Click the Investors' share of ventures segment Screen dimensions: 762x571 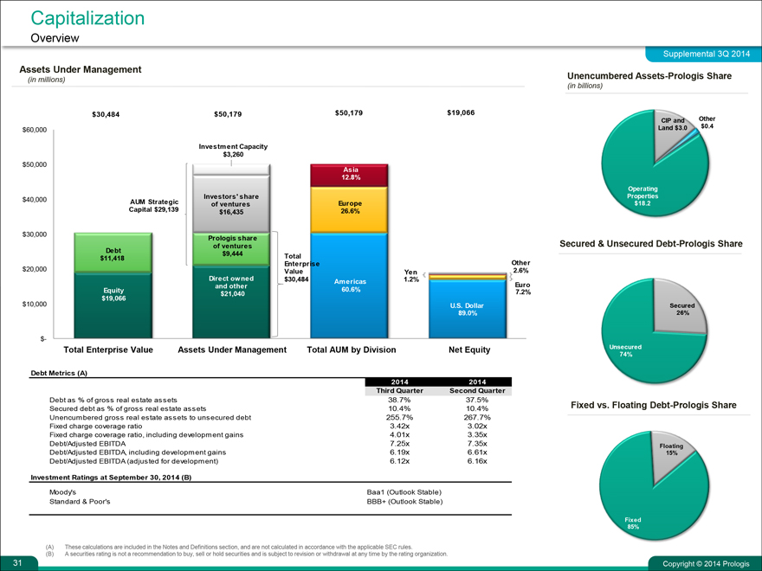[232, 204]
